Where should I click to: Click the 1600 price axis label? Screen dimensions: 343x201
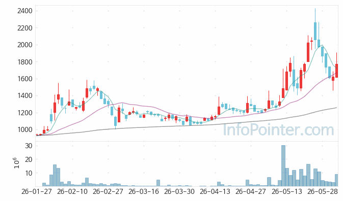(25, 79)
